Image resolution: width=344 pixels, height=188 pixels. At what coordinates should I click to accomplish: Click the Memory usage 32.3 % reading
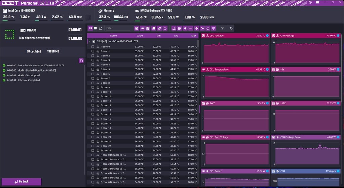(104, 17)
